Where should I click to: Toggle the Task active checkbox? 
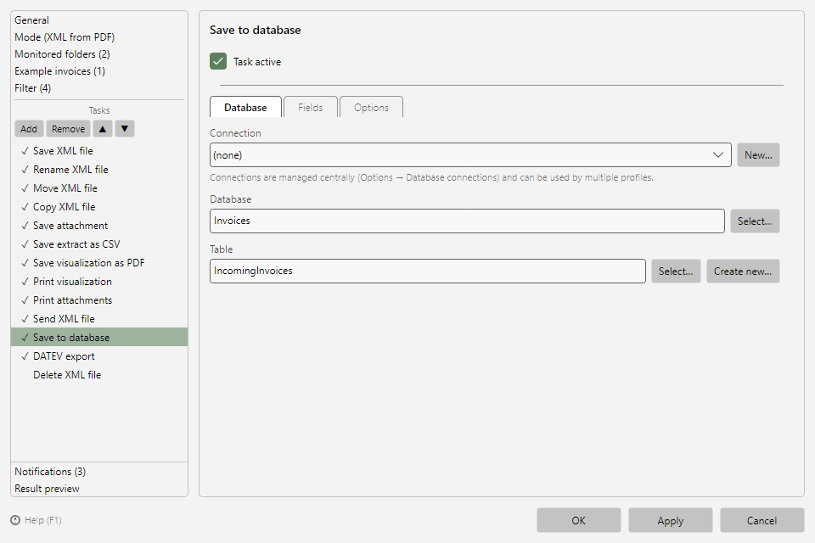click(218, 61)
